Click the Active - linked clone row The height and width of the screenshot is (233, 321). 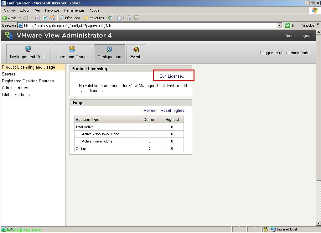[129, 141]
